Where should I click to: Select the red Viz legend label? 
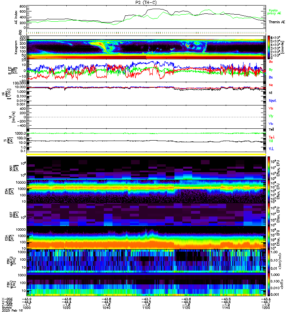coord(271,108)
